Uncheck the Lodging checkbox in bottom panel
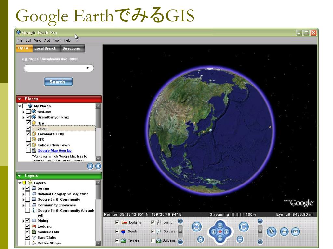333x249 pixels. tap(117, 222)
